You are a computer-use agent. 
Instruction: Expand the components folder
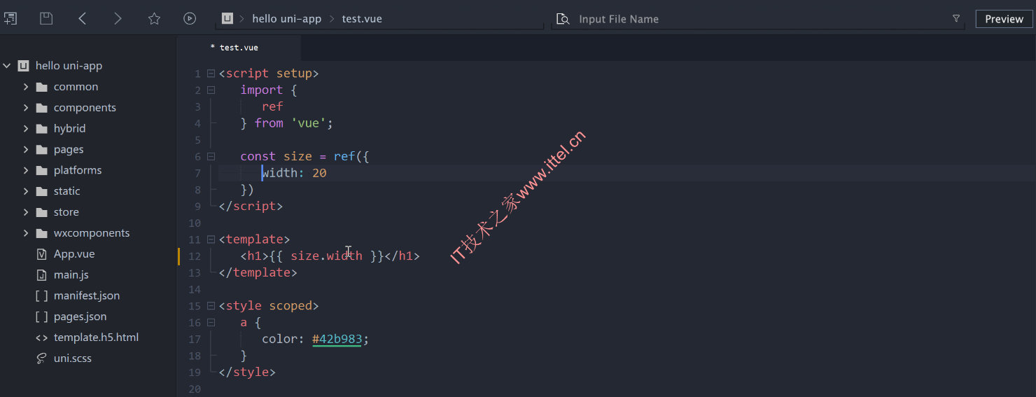pos(26,108)
